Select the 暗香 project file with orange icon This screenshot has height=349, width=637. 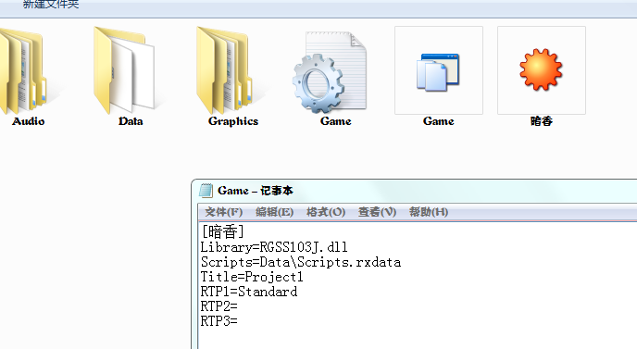coord(541,69)
